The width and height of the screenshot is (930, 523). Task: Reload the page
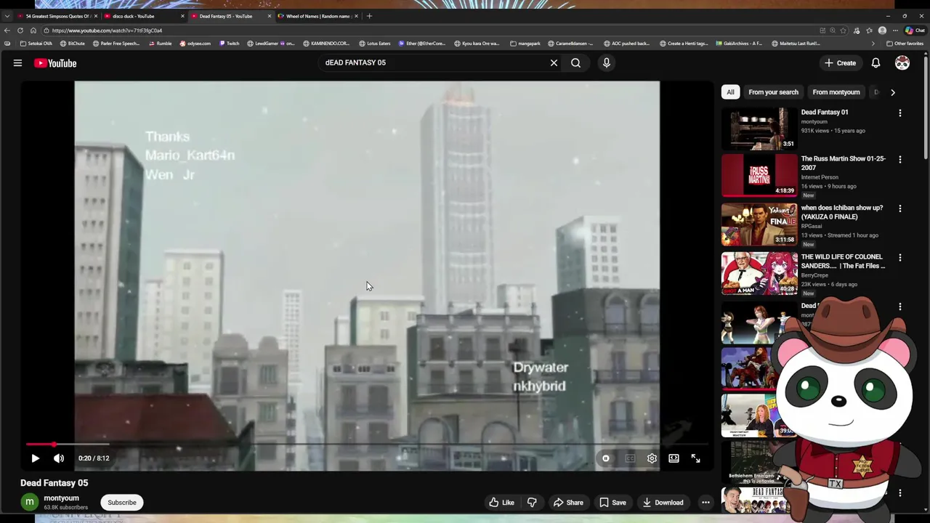(20, 31)
